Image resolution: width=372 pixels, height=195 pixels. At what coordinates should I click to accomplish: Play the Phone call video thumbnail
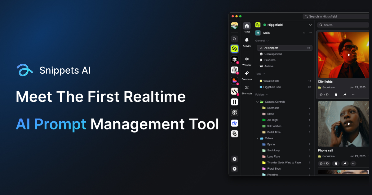click(x=349, y=124)
